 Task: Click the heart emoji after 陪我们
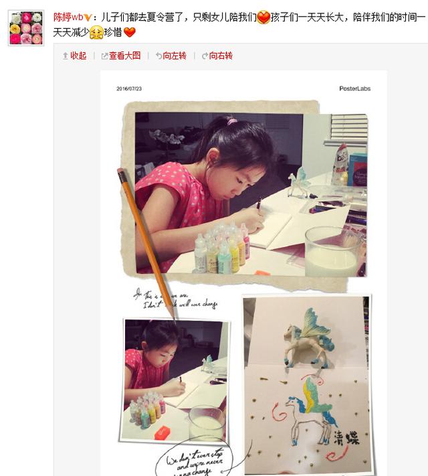click(x=263, y=17)
